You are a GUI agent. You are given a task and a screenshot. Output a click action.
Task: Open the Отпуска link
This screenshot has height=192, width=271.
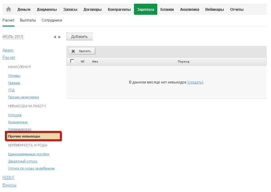[x=15, y=115]
